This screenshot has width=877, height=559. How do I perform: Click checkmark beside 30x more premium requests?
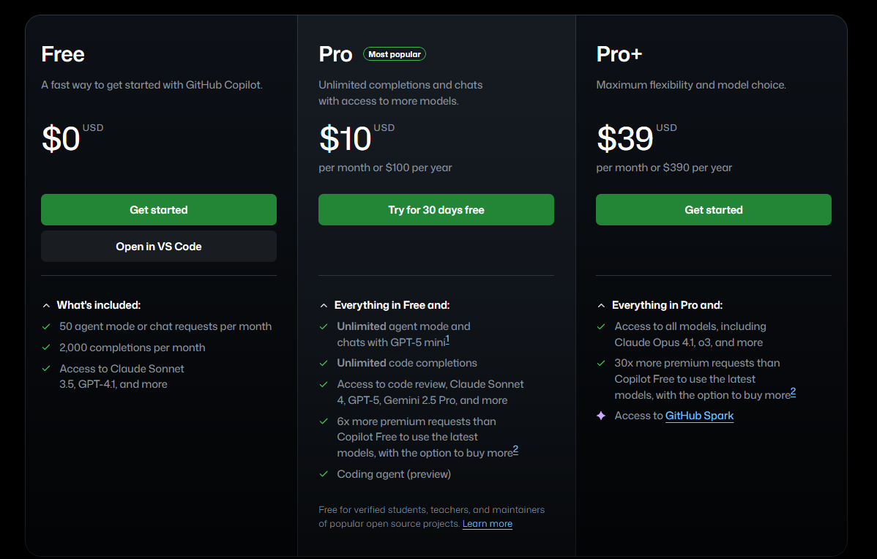(601, 363)
